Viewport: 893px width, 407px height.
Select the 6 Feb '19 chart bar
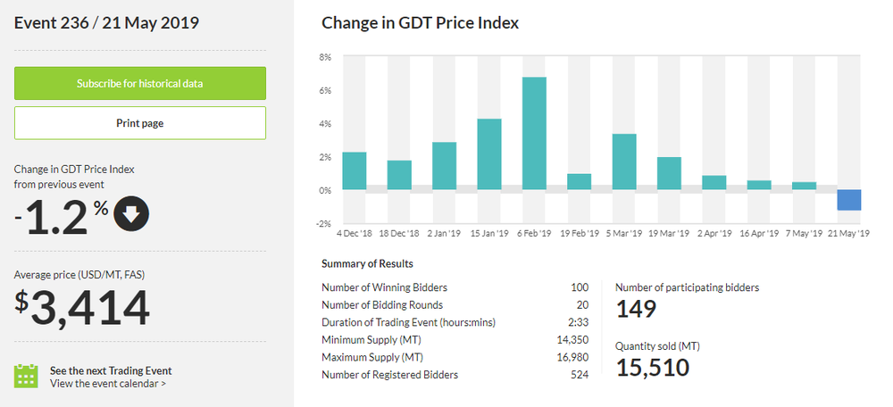pos(534,134)
